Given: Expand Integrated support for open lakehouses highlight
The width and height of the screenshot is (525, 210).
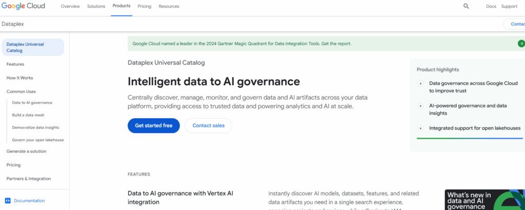Looking at the screenshot, I should 421,128.
